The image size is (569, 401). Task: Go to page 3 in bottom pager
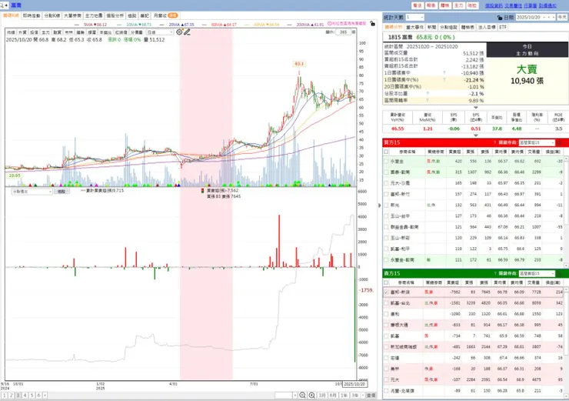[x=18, y=395]
